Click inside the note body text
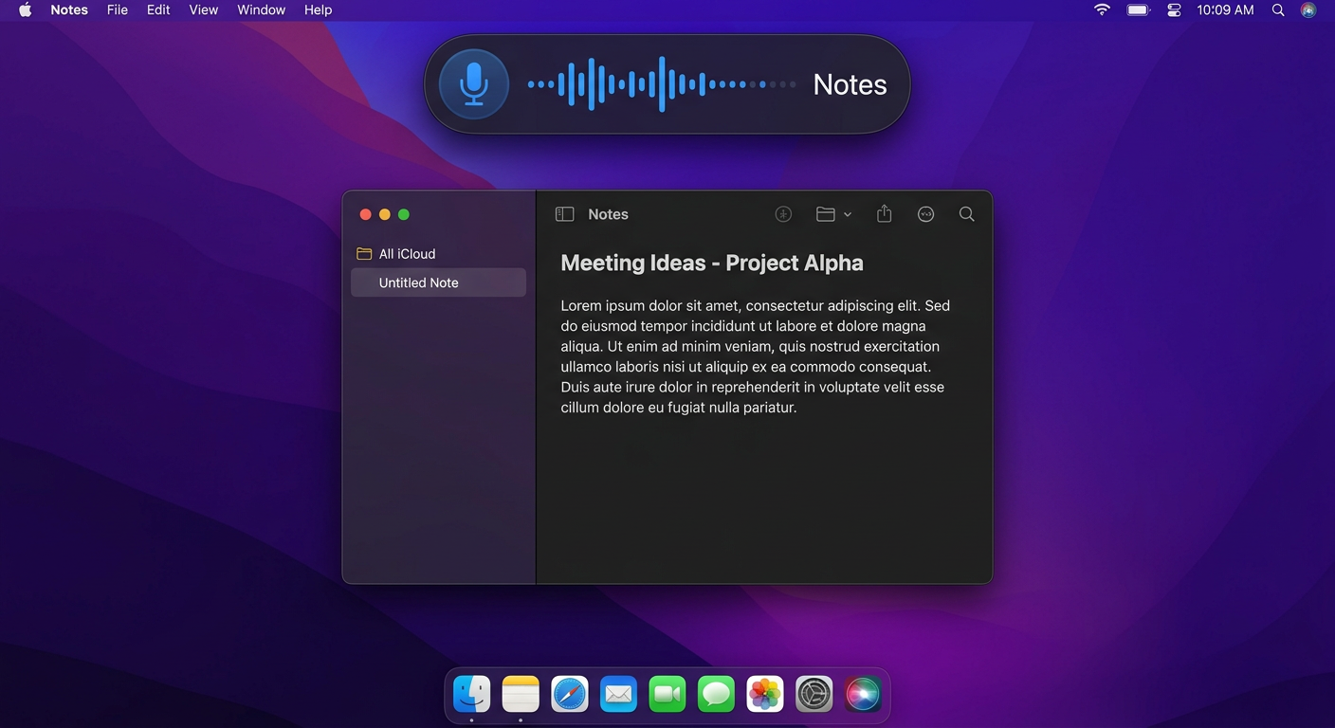The image size is (1335, 728). coord(749,355)
